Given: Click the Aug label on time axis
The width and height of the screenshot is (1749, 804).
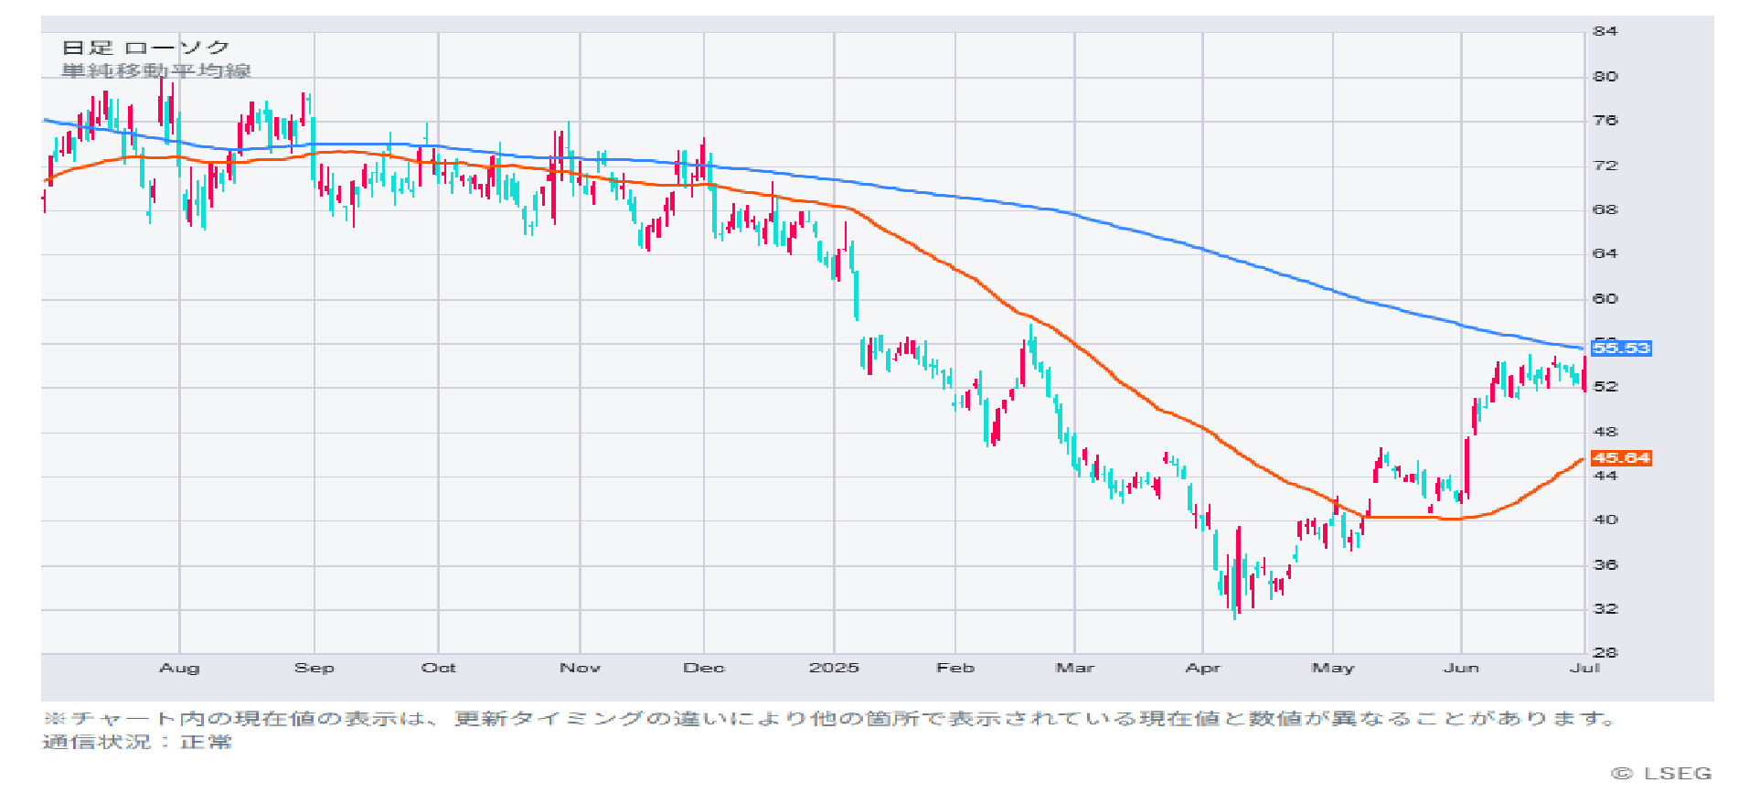Looking at the screenshot, I should click(179, 668).
